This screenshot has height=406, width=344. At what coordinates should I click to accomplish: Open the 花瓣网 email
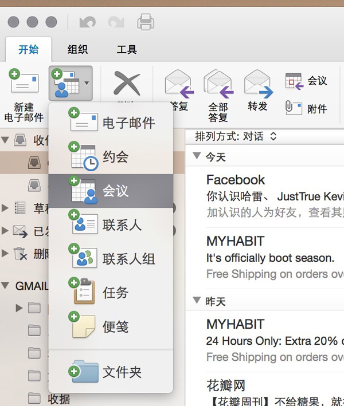(265, 389)
